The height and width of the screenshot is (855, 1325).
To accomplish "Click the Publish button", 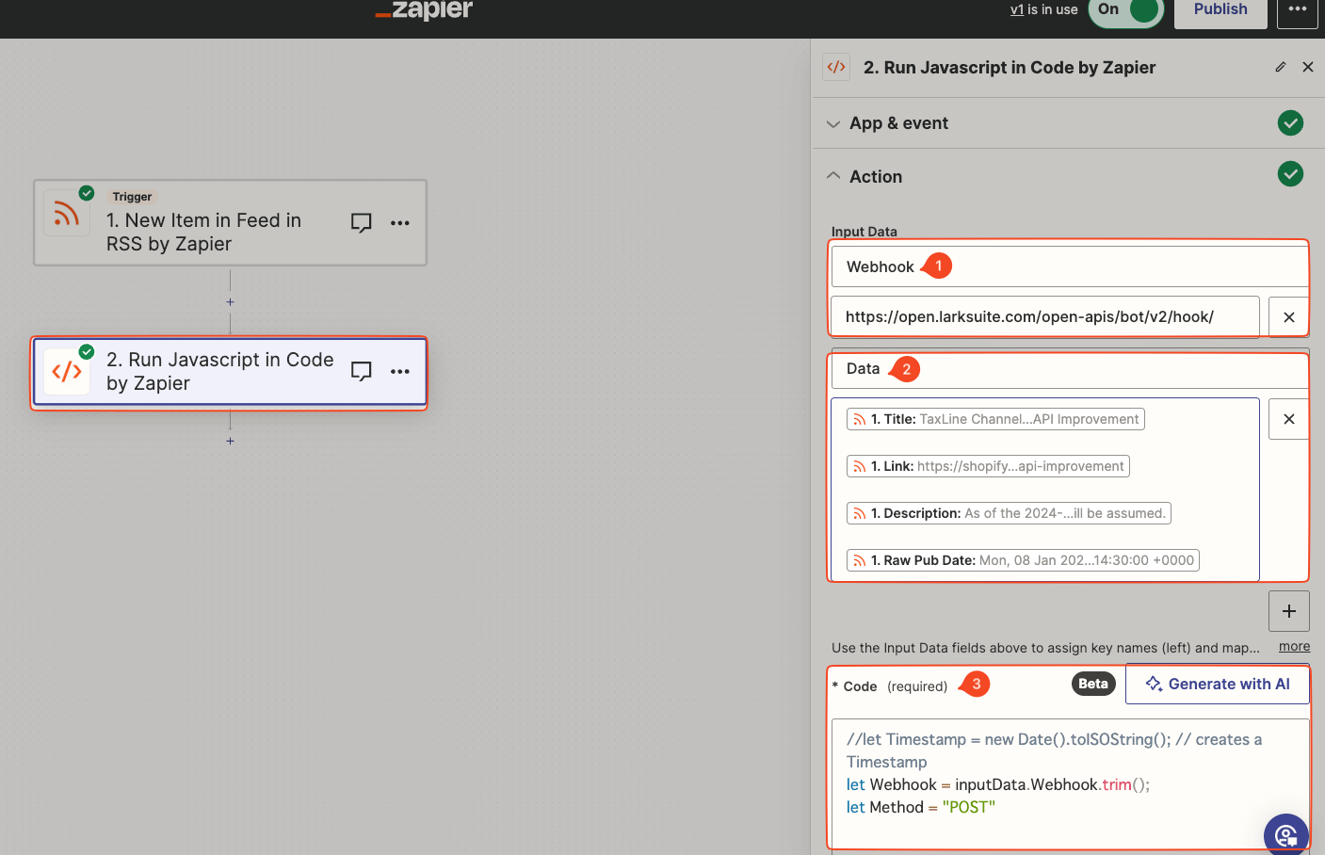I will (1220, 10).
